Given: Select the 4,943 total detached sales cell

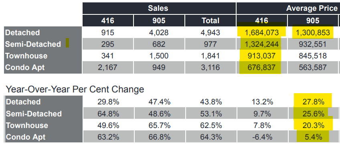Looking at the screenshot, I should (210, 32).
